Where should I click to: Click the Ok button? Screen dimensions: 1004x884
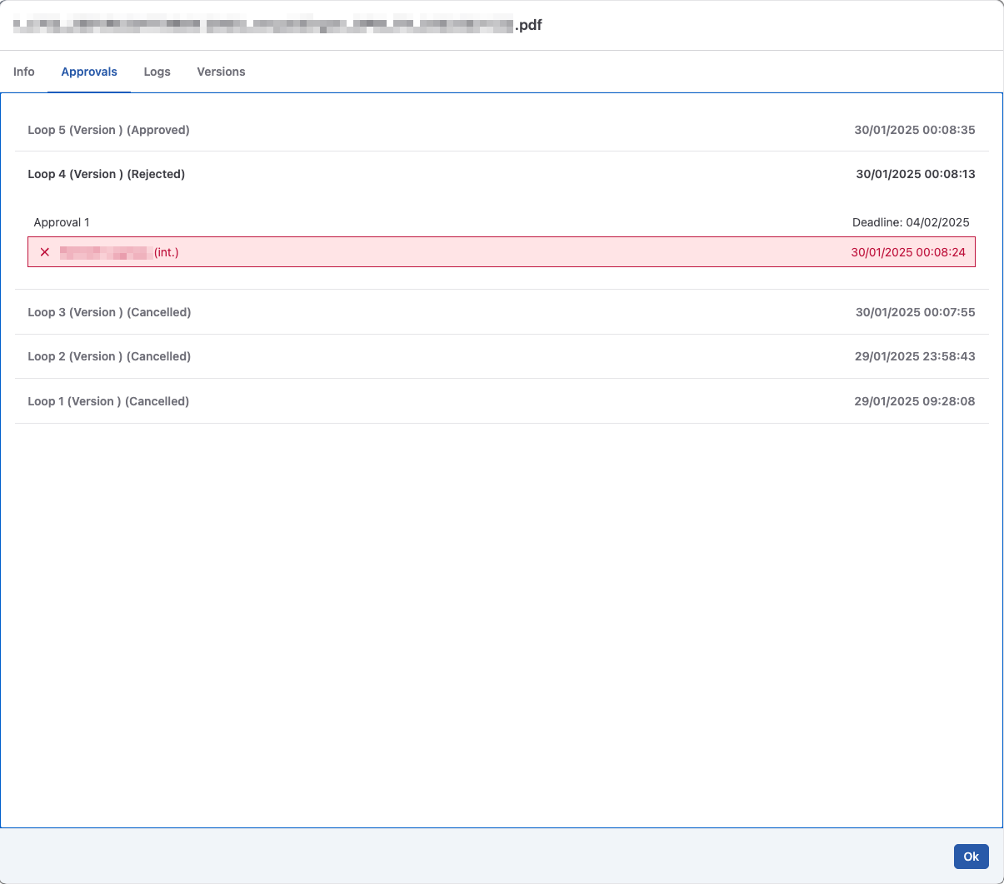coord(971,856)
